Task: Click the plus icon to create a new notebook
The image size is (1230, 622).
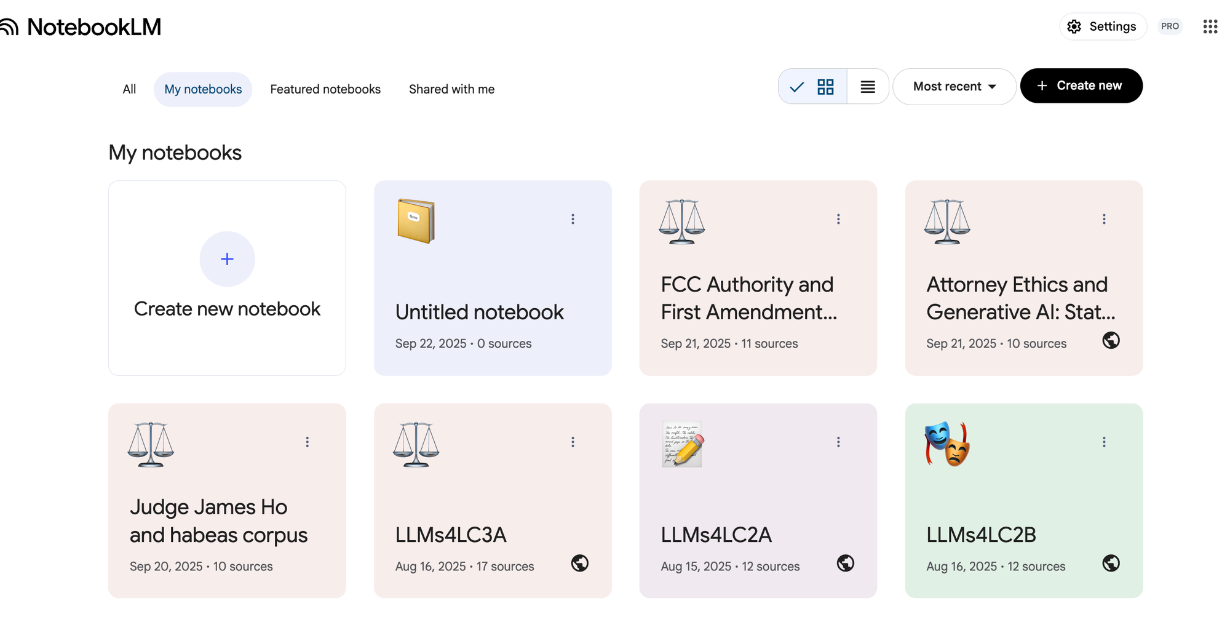Action: [x=227, y=259]
